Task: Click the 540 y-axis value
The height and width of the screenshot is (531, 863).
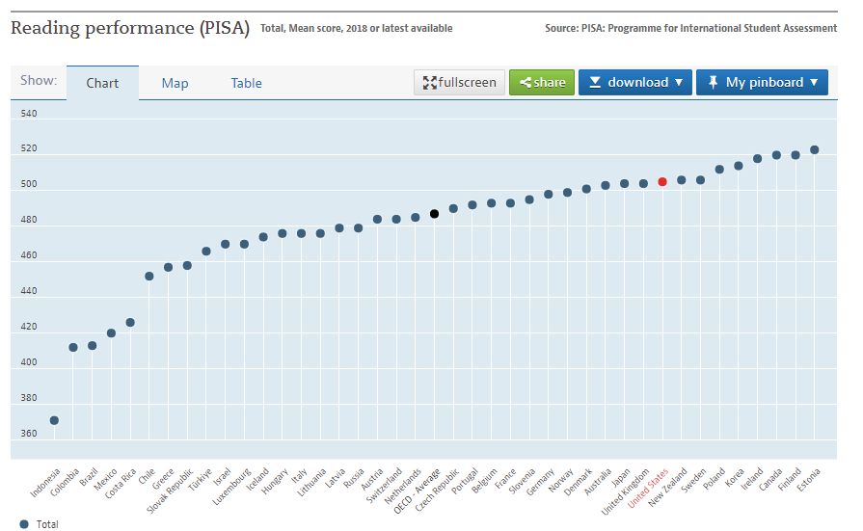Action: [x=29, y=114]
